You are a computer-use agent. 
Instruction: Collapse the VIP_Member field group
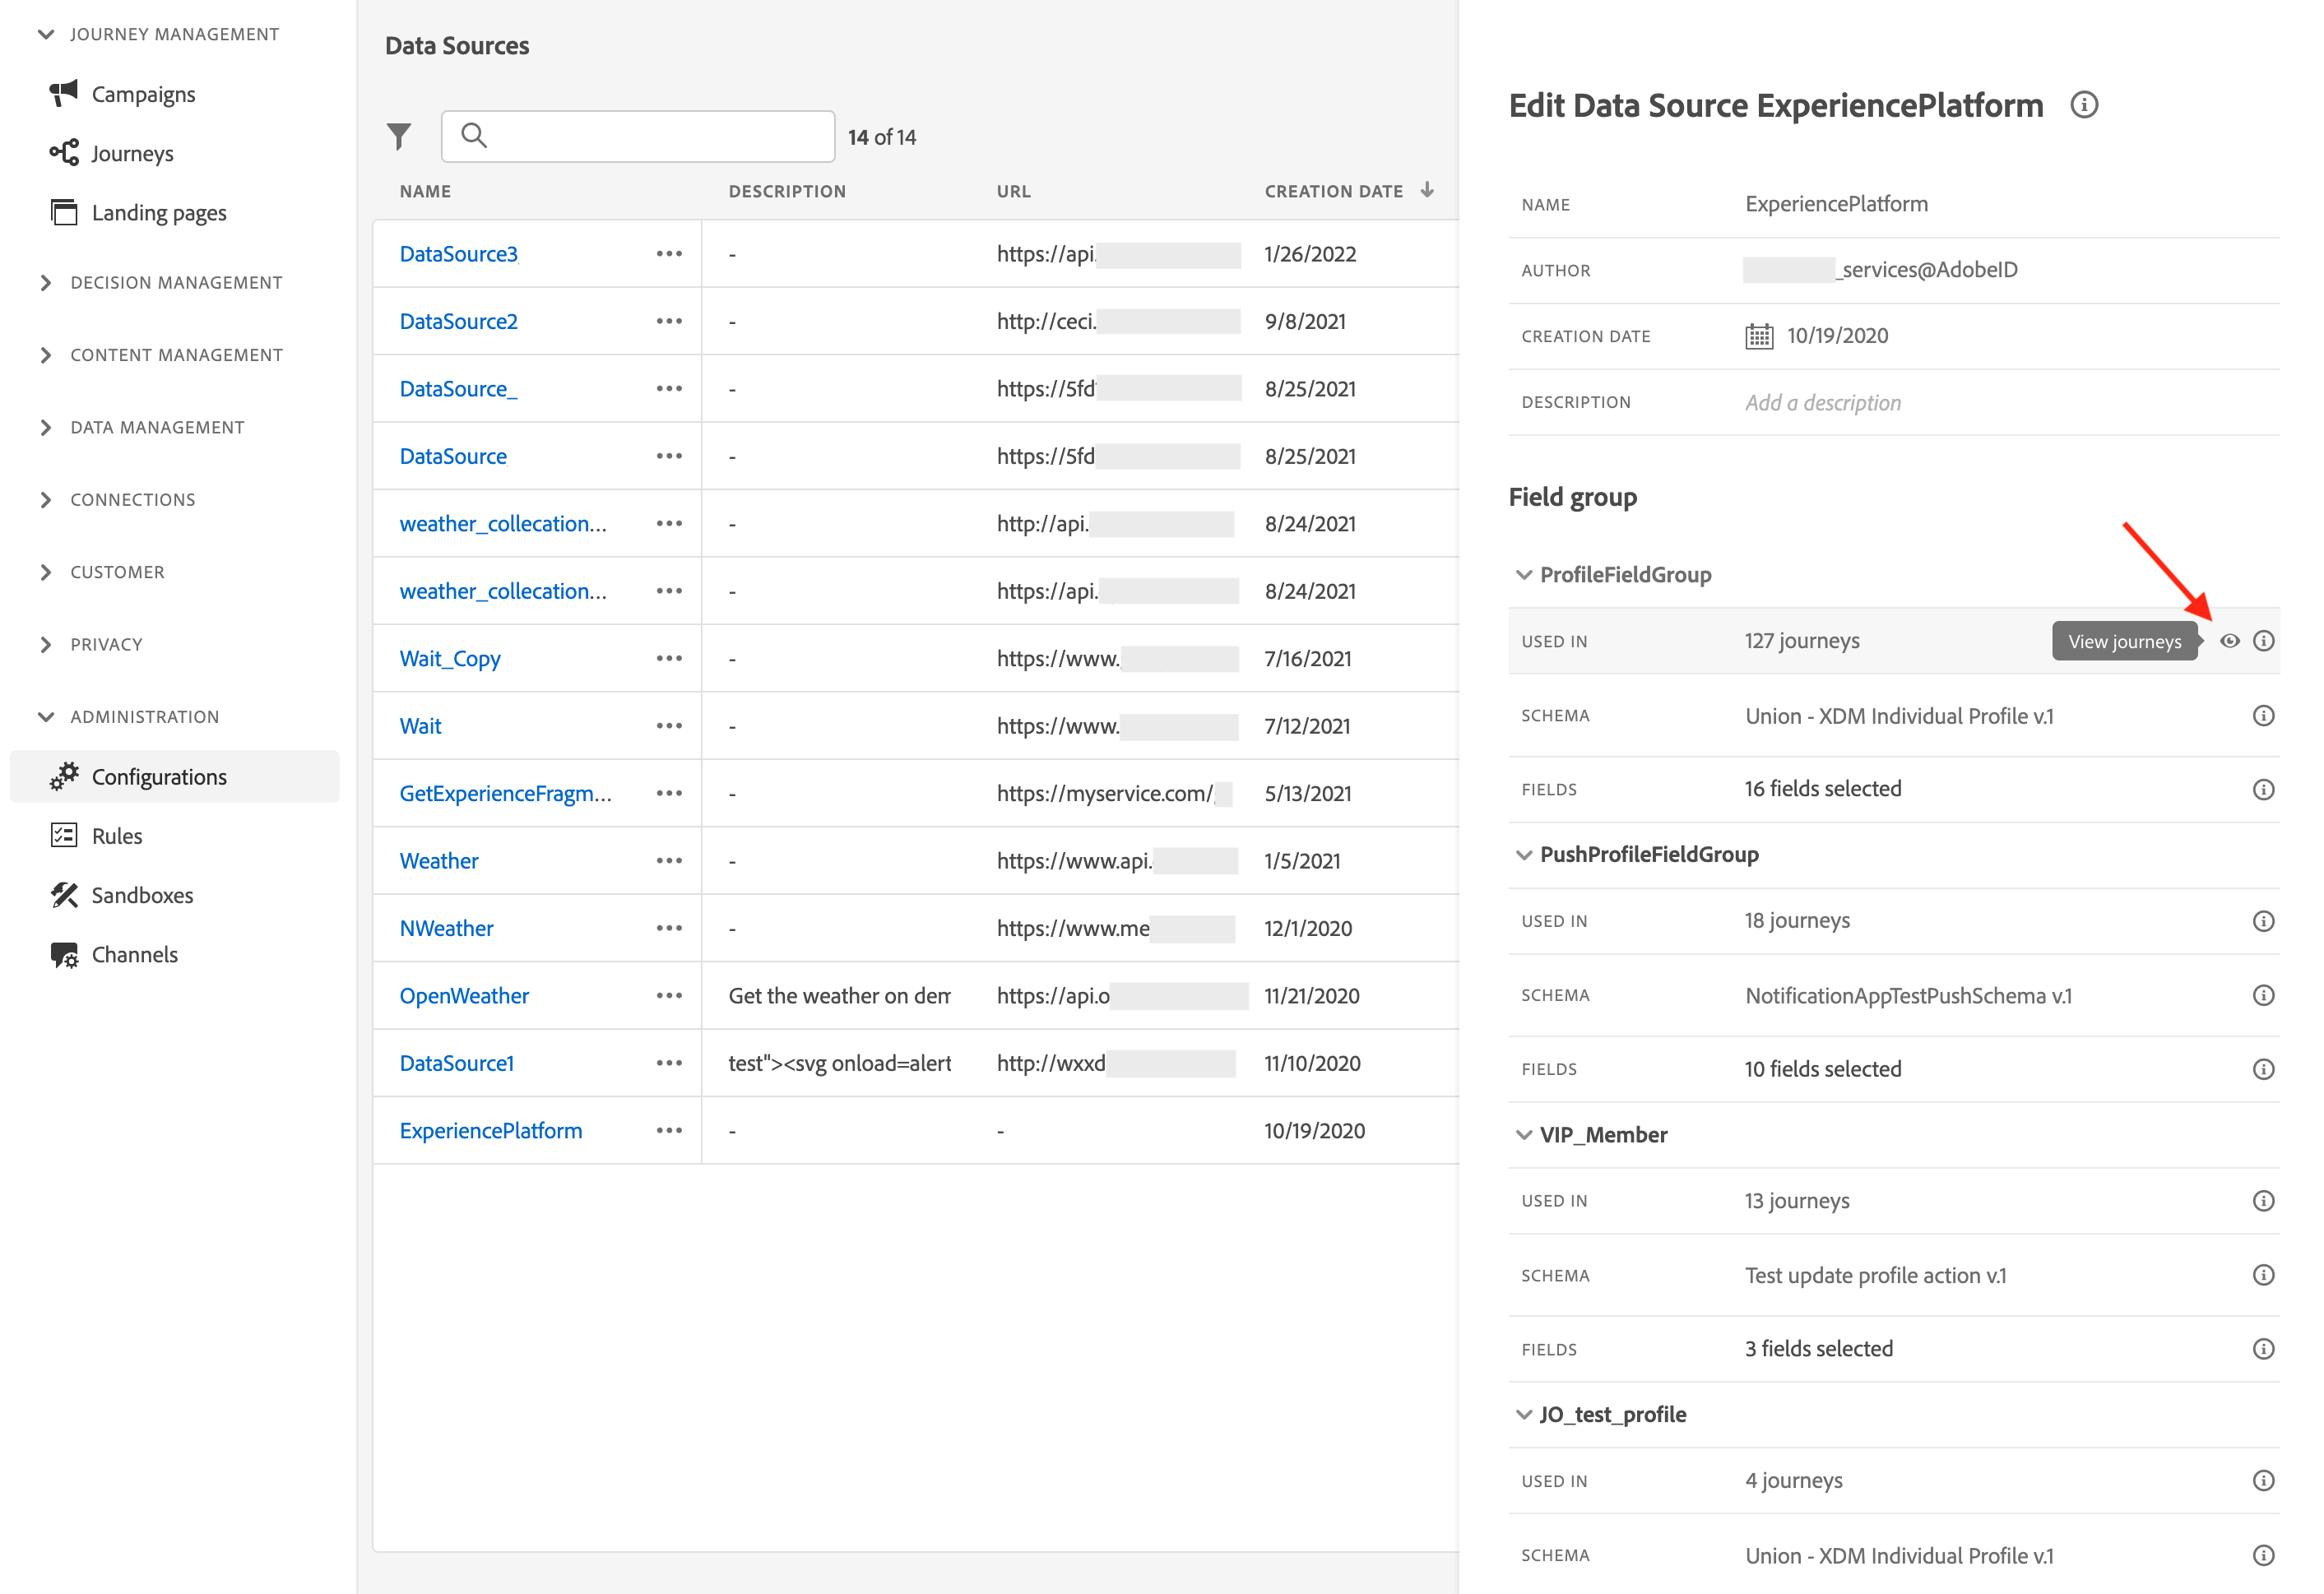pos(1523,1135)
